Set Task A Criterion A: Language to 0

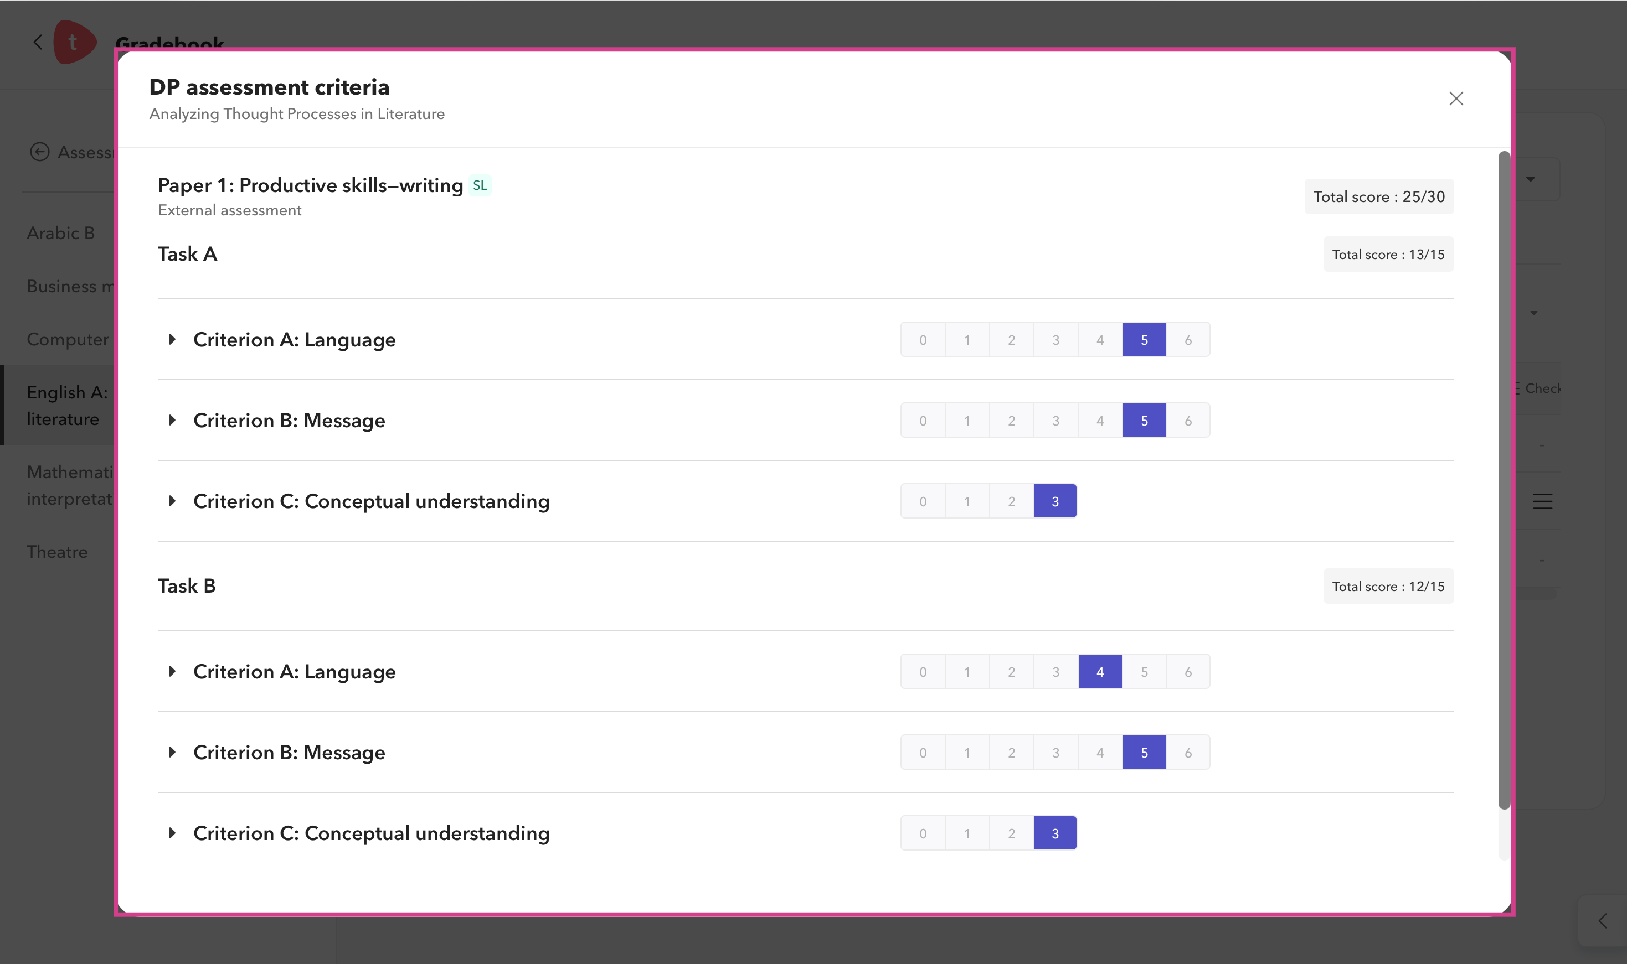pos(923,340)
